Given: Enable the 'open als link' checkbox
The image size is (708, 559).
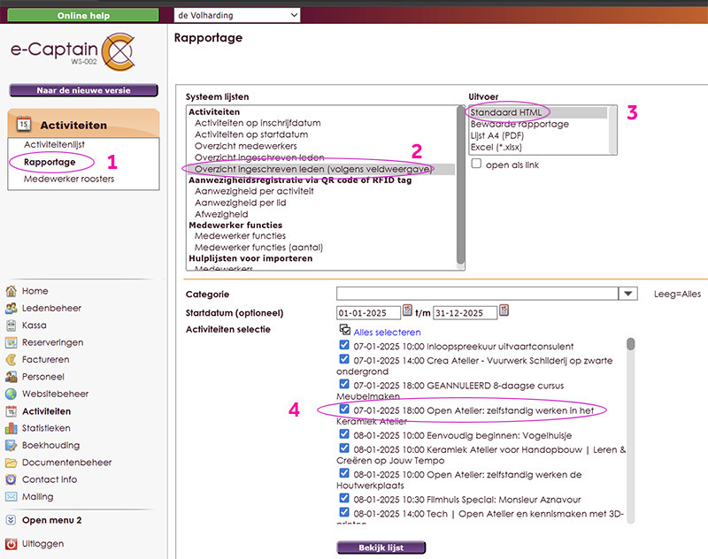Looking at the screenshot, I should click(477, 164).
